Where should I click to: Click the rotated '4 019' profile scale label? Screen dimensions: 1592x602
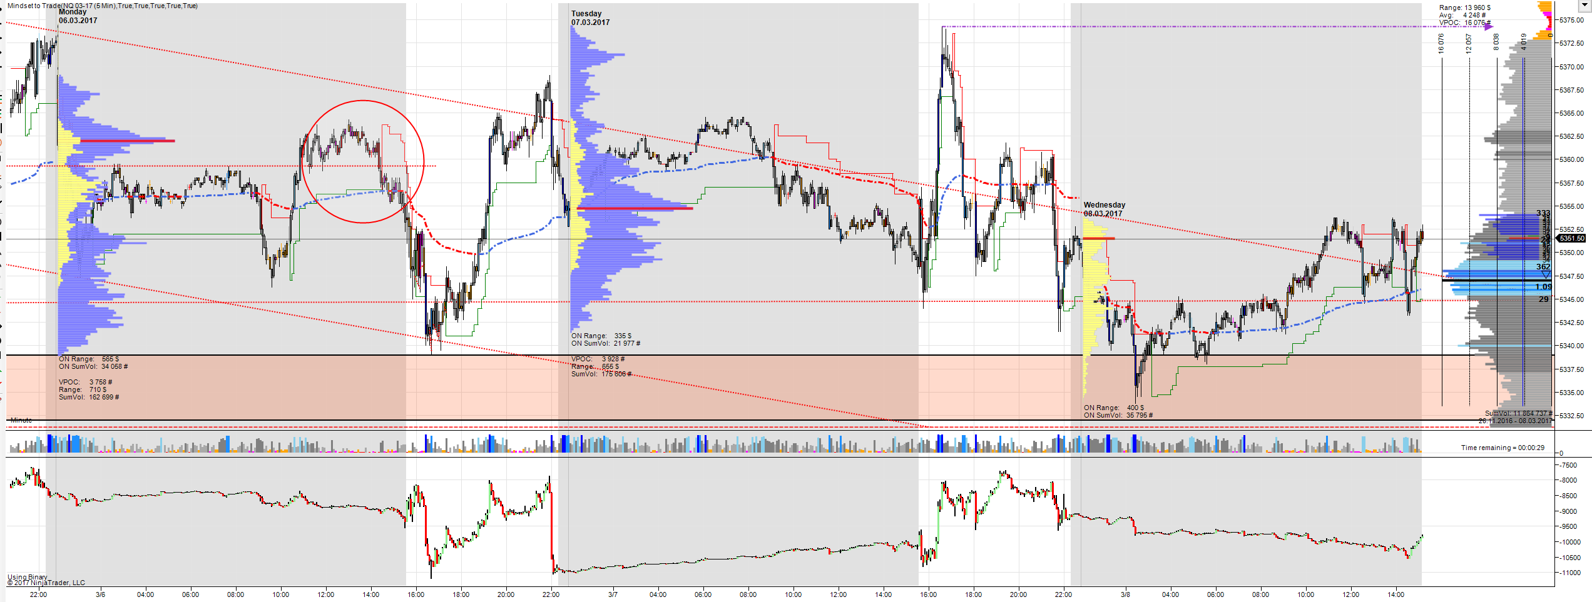pos(1524,42)
